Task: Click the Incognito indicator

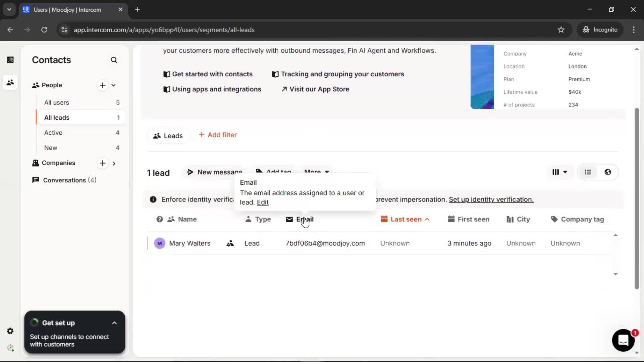Action: pos(600,30)
